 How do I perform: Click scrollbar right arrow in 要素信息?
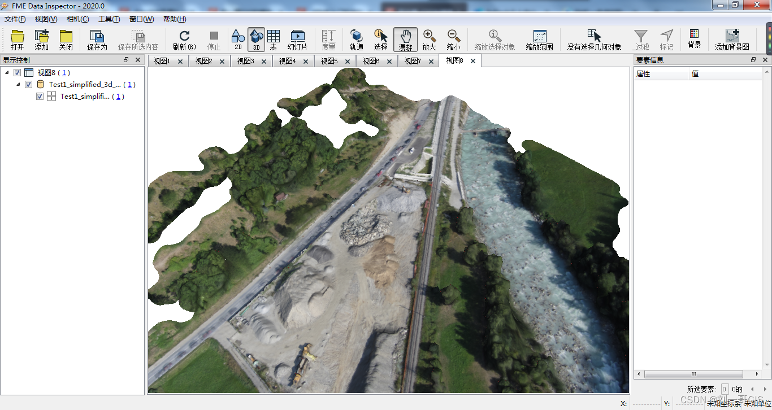point(757,374)
